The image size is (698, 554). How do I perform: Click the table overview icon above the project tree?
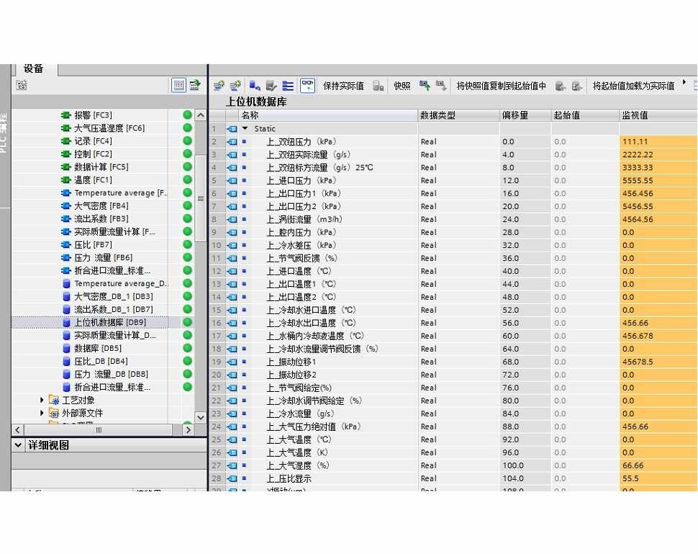[179, 85]
